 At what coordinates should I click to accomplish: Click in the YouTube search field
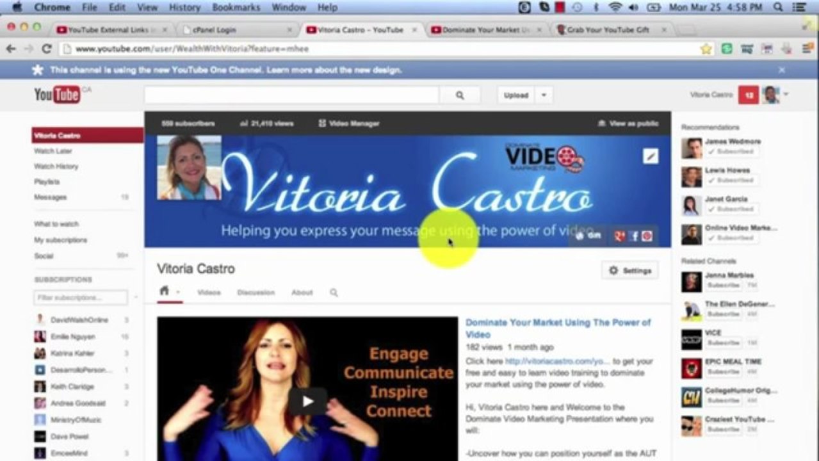point(291,95)
